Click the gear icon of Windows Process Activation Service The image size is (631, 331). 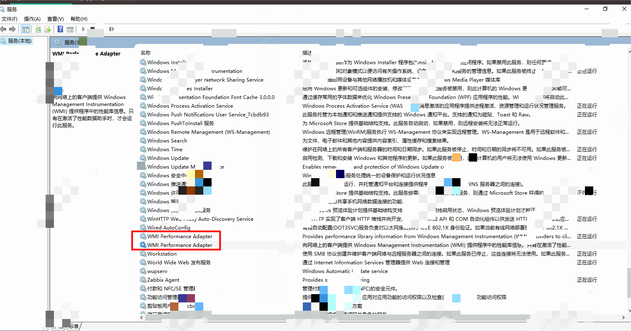pyautogui.click(x=143, y=106)
